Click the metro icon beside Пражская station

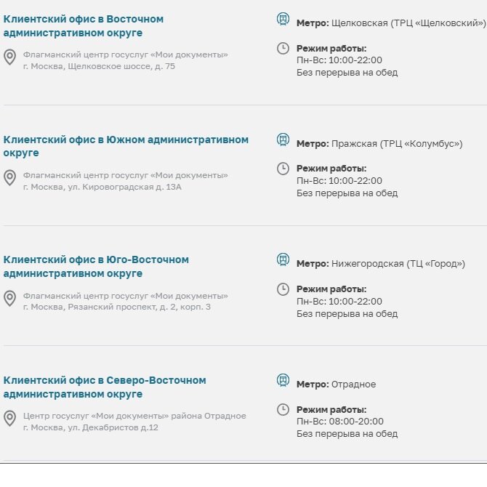pos(283,140)
